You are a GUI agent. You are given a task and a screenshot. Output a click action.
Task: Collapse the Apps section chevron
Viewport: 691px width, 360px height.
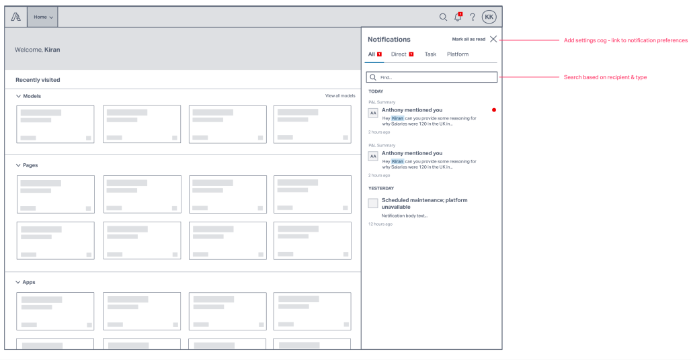(x=17, y=282)
